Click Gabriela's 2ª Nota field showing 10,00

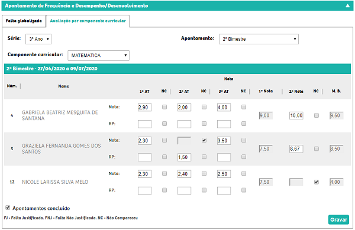pos(296,115)
